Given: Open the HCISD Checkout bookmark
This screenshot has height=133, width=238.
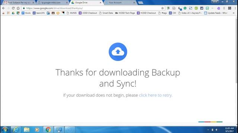Looking at the screenshot, I should [x=147, y=13].
